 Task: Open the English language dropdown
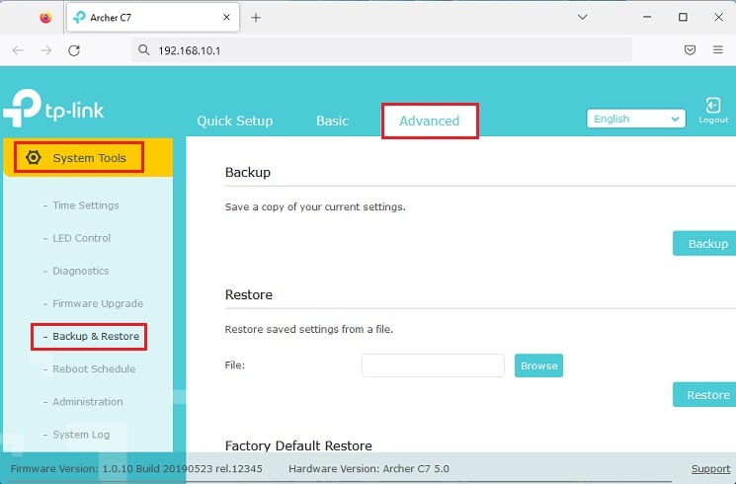click(x=636, y=119)
